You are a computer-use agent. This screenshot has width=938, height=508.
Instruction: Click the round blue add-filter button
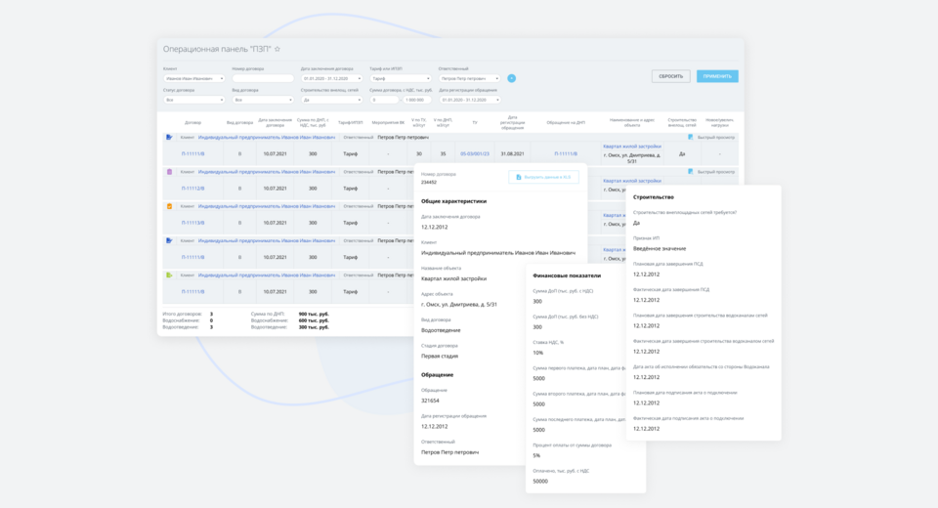click(x=511, y=78)
